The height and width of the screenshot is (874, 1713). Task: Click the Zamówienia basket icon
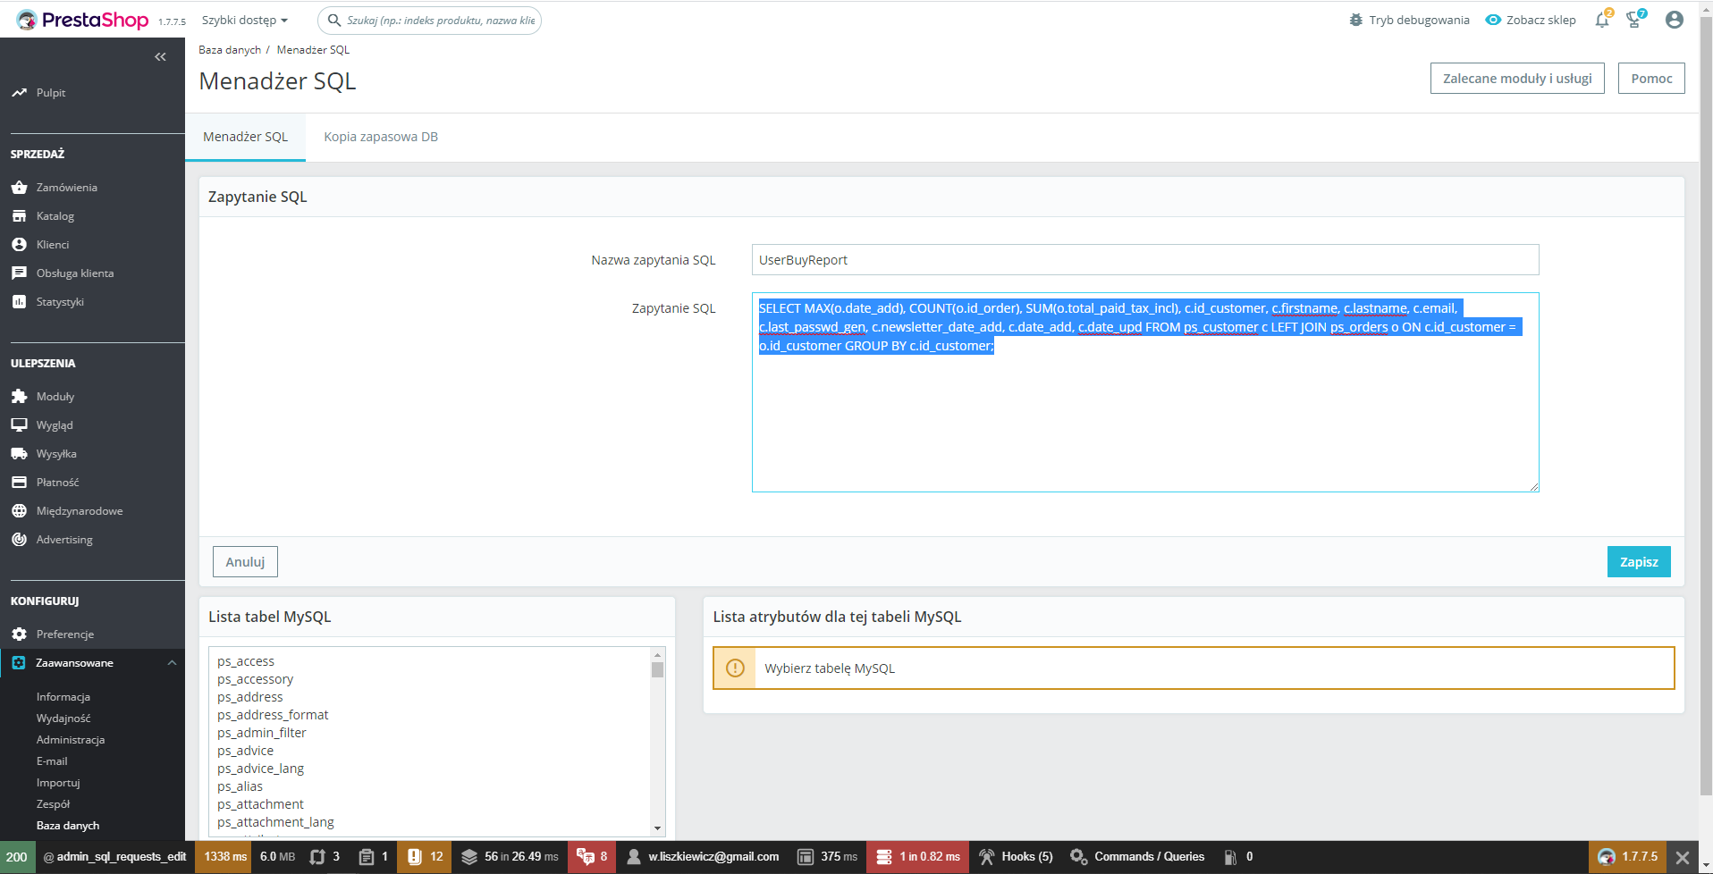coord(19,188)
